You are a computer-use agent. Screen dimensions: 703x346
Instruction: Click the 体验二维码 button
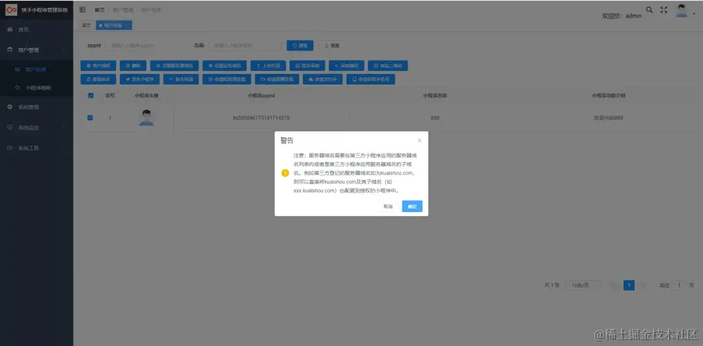[x=388, y=66]
